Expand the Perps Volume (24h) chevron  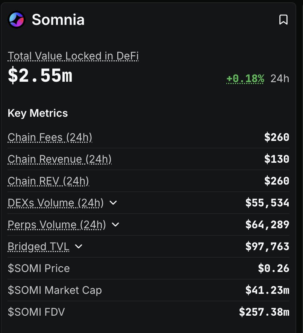point(115,225)
